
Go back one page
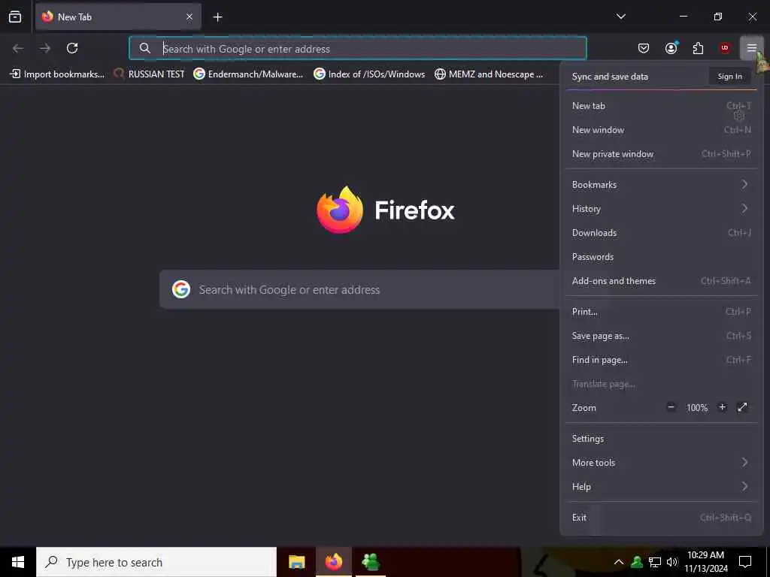pyautogui.click(x=18, y=48)
